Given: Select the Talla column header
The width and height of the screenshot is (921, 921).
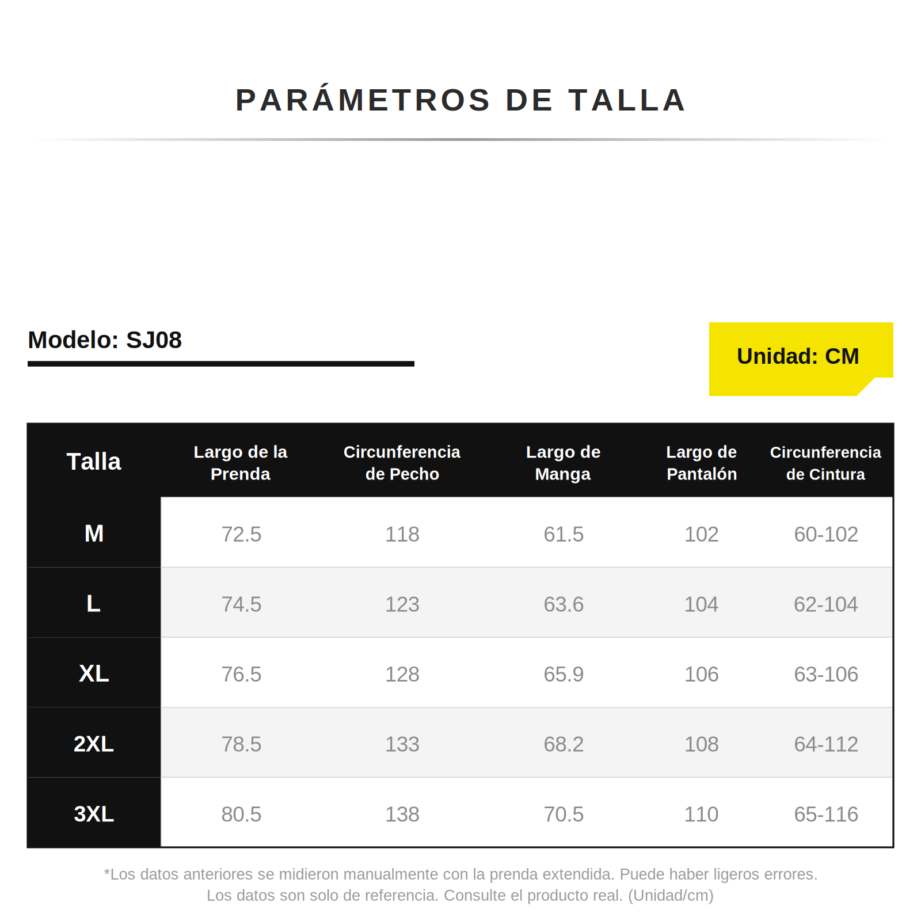Looking at the screenshot, I should coord(94,462).
